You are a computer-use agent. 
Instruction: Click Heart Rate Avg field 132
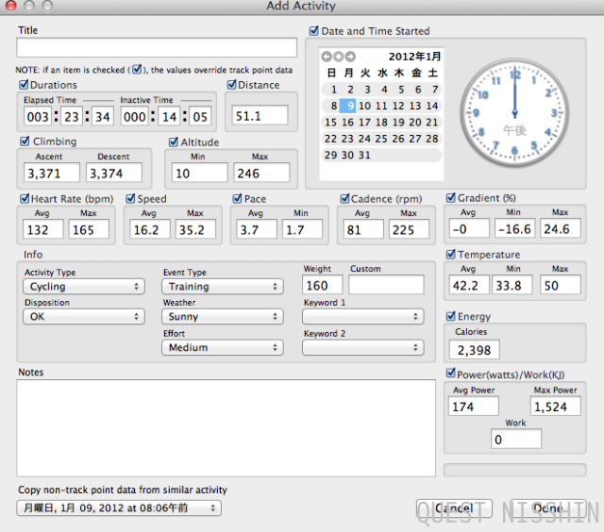43,229
